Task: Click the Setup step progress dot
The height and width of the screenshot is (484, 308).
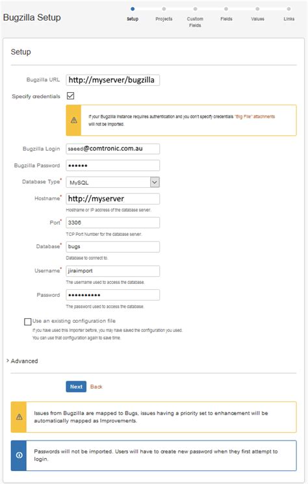Action: pos(133,9)
